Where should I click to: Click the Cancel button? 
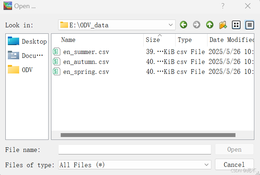point(234,165)
